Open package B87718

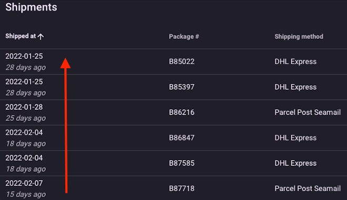pyautogui.click(x=182, y=188)
